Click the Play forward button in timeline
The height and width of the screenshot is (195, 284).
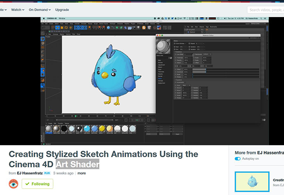tap(137, 120)
